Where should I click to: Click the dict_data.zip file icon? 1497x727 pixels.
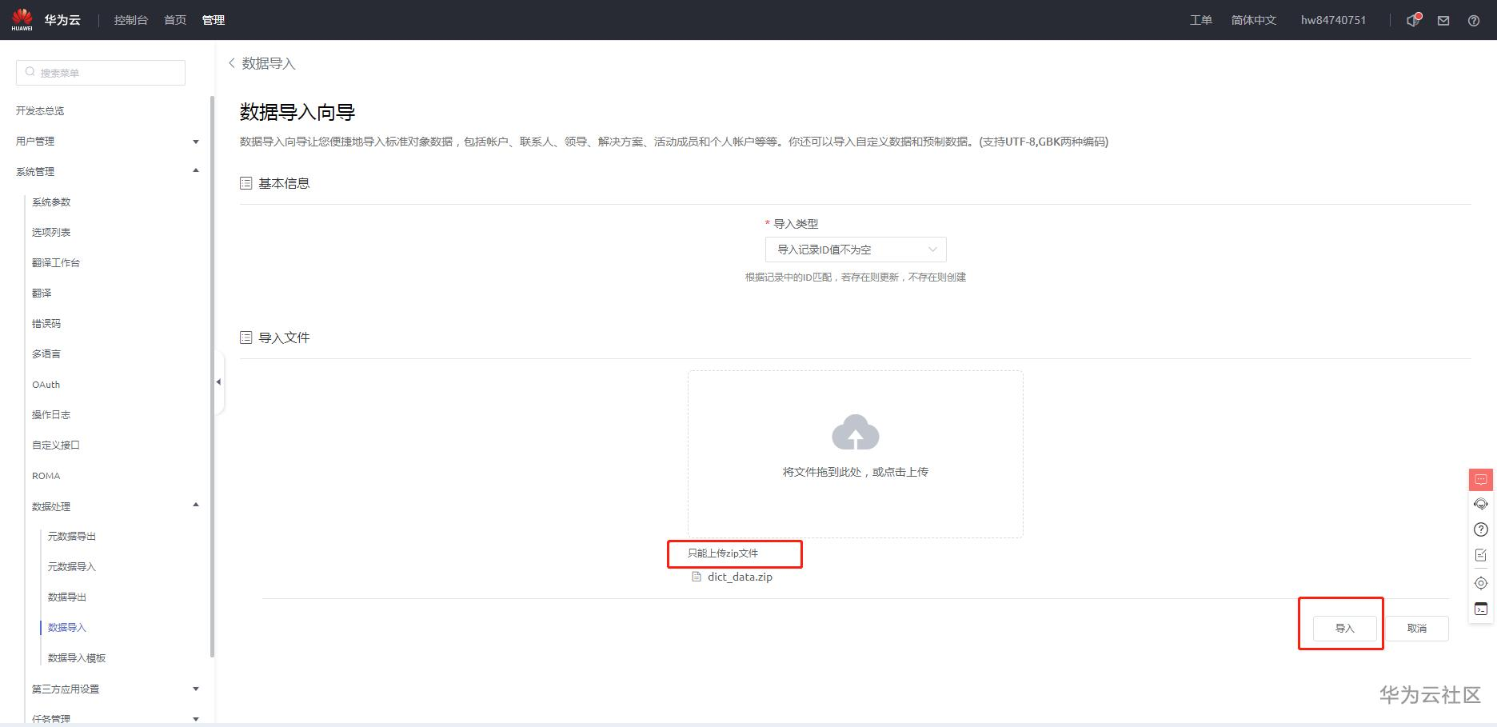(697, 577)
